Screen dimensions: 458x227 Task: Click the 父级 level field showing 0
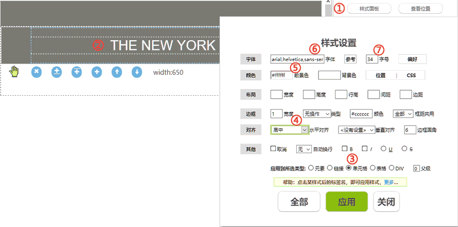tap(416, 168)
